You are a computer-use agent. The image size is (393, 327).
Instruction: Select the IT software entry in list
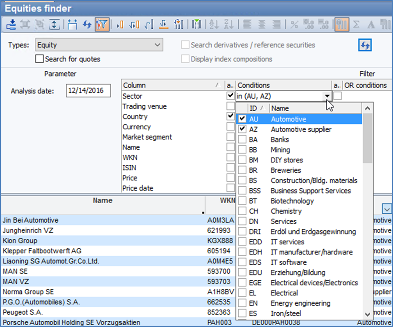coord(288,262)
